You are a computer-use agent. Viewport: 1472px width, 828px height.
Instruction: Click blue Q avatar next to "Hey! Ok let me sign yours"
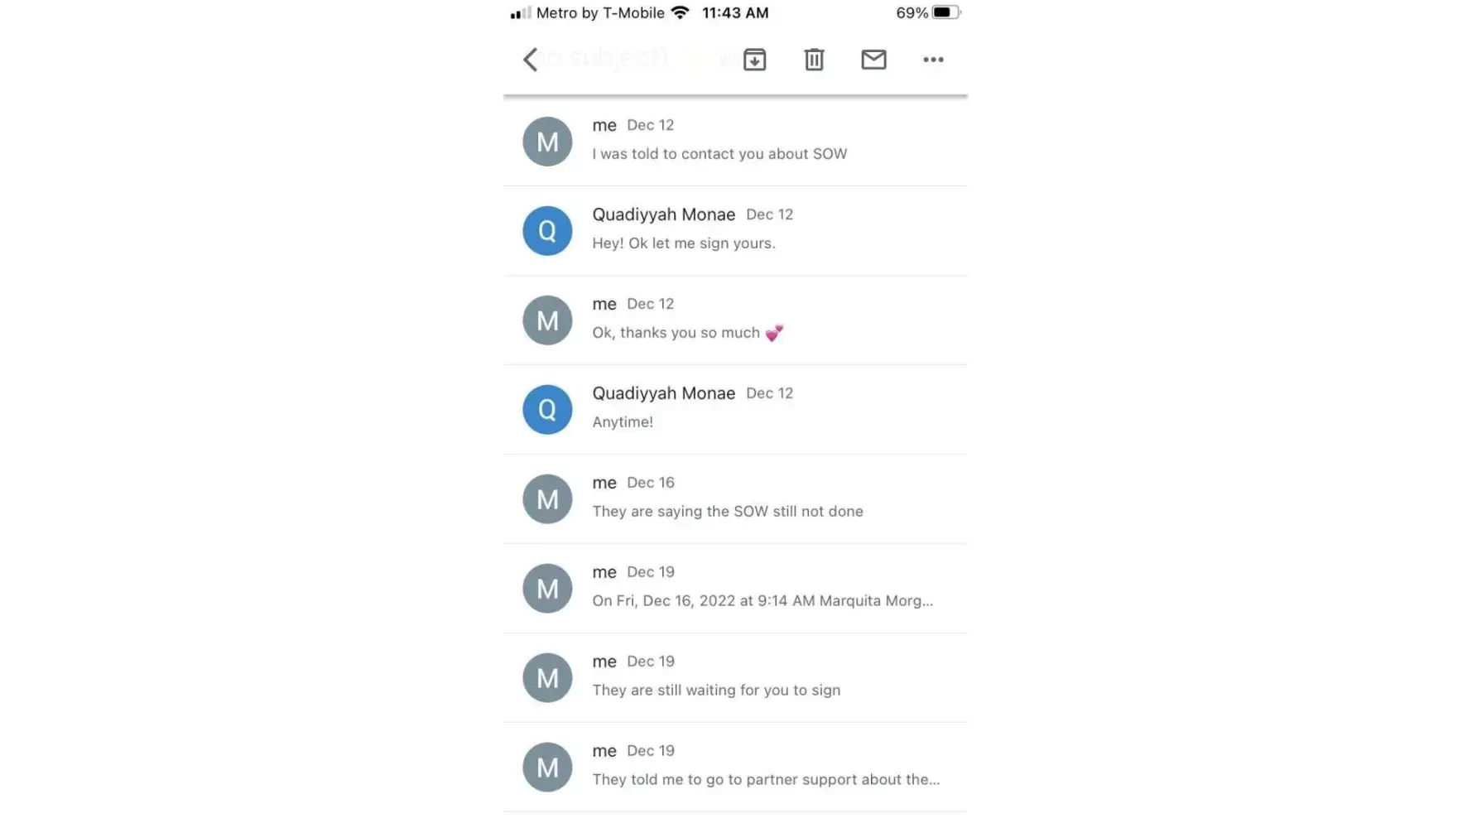pyautogui.click(x=547, y=231)
